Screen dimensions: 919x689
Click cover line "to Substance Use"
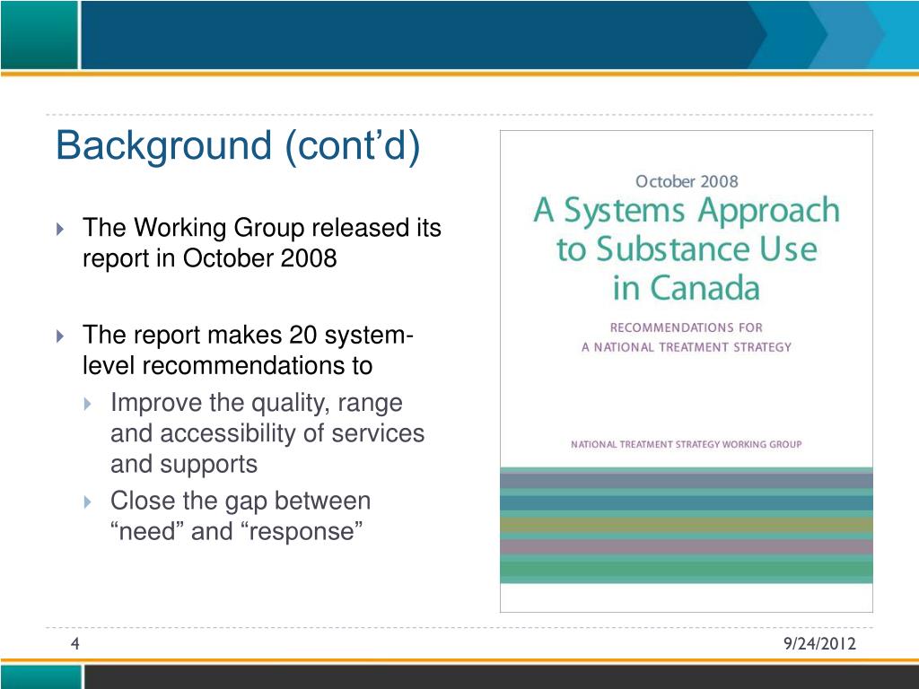click(x=687, y=249)
